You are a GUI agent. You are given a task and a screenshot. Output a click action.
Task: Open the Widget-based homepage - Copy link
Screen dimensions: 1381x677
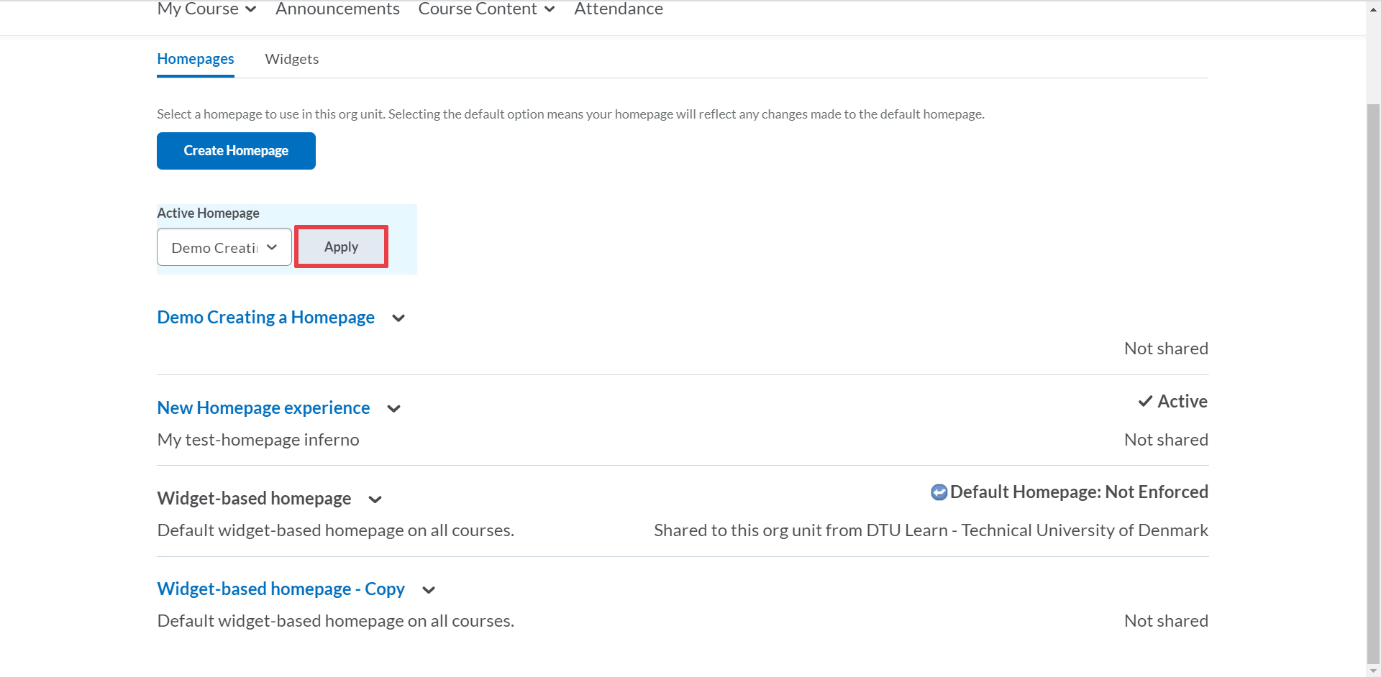pyautogui.click(x=281, y=589)
